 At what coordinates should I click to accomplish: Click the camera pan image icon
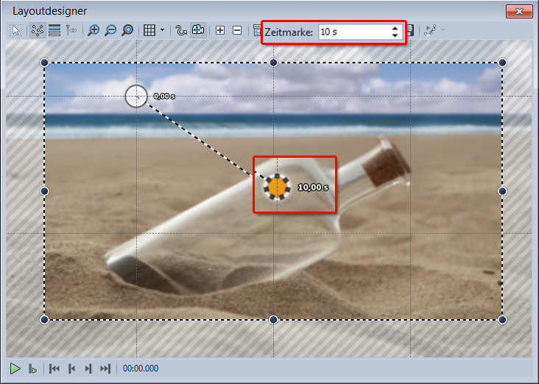tap(197, 31)
